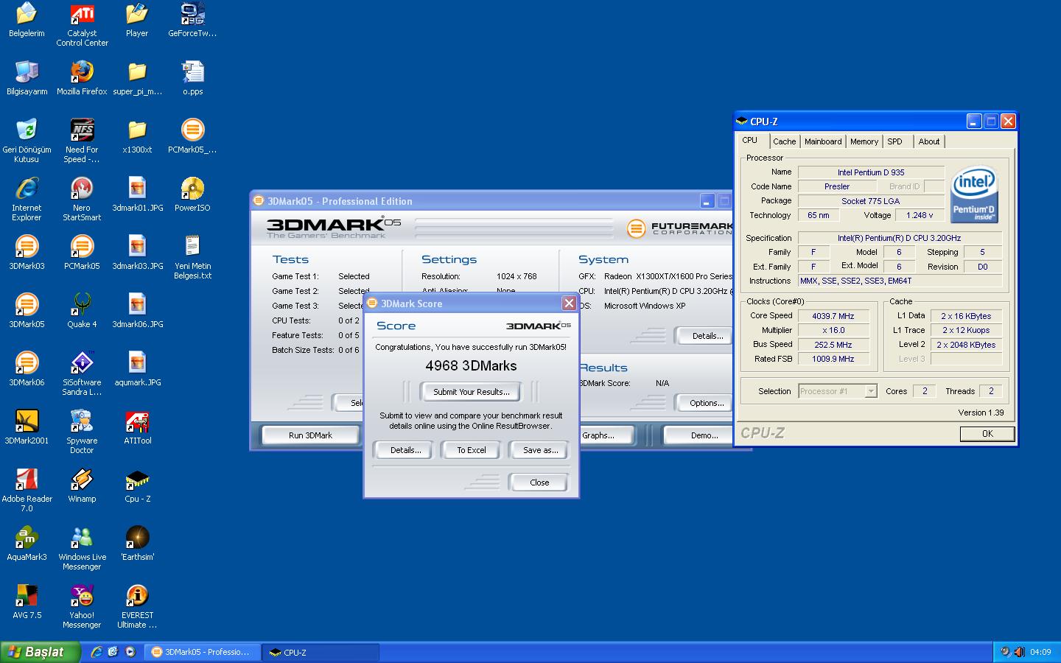
Task: Click Details in the 3DMark Score dialog
Action: pyautogui.click(x=405, y=450)
